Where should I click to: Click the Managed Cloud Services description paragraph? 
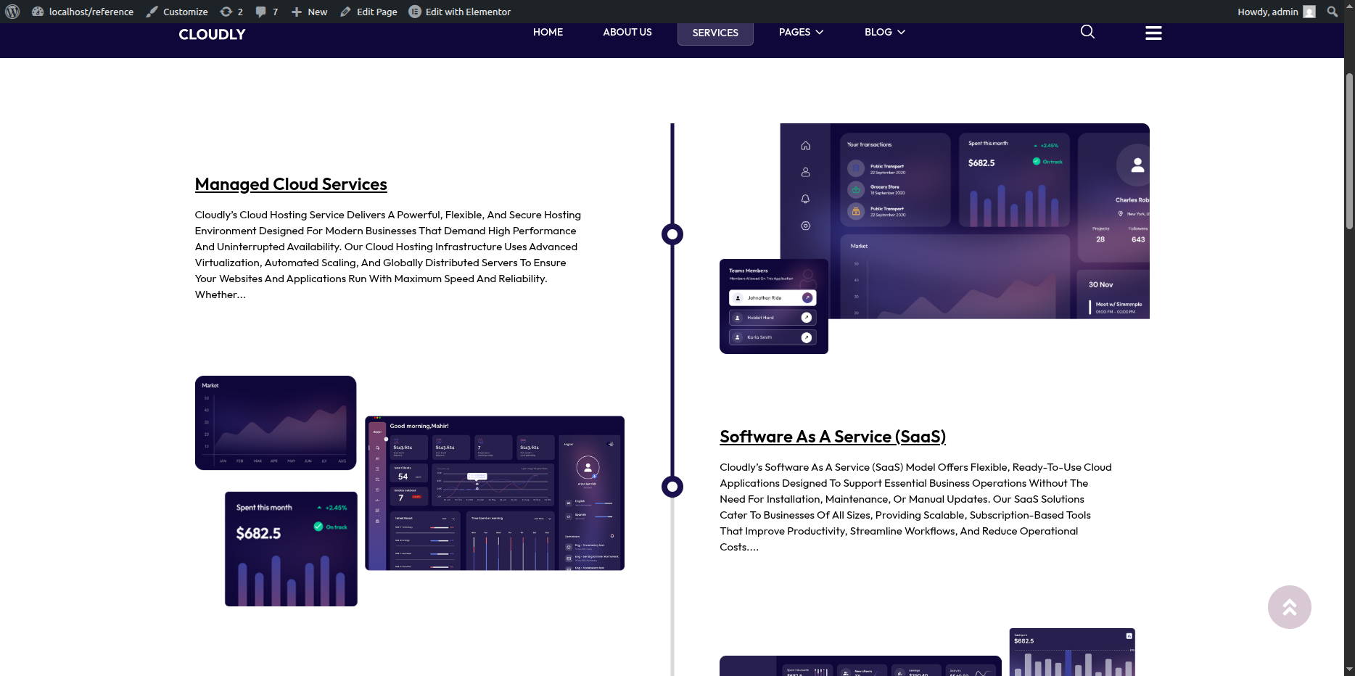389,255
